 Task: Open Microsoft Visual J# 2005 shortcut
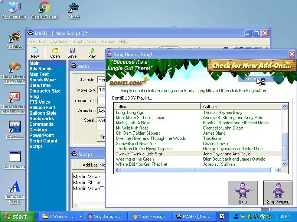coord(13,103)
